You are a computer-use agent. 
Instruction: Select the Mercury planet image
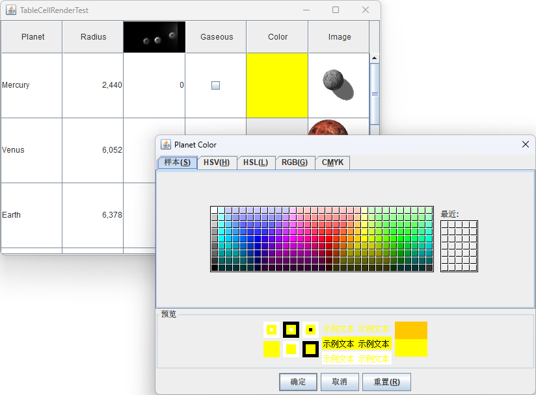(x=338, y=84)
